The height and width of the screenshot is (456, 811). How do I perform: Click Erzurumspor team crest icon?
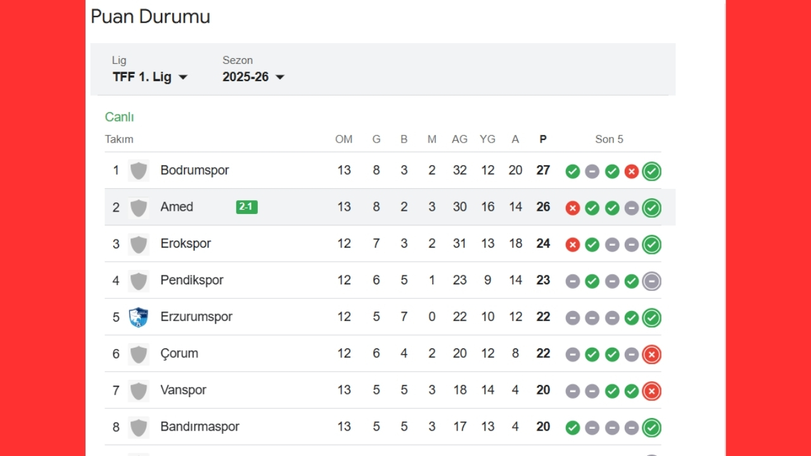[138, 317]
